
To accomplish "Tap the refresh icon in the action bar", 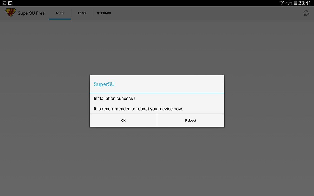I will point(306,13).
